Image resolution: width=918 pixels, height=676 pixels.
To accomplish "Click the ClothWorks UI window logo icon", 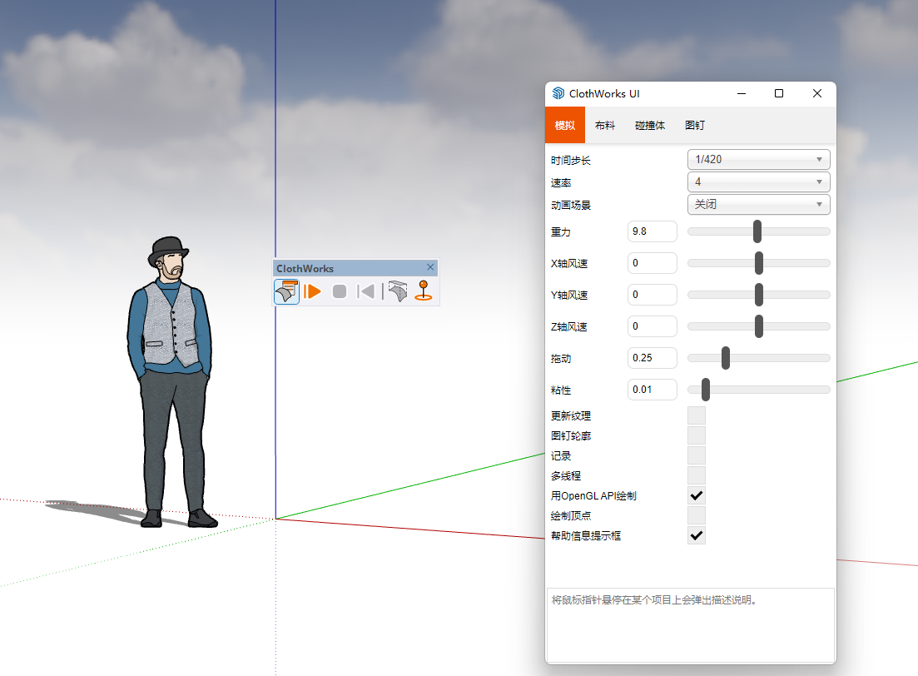I will coord(558,94).
